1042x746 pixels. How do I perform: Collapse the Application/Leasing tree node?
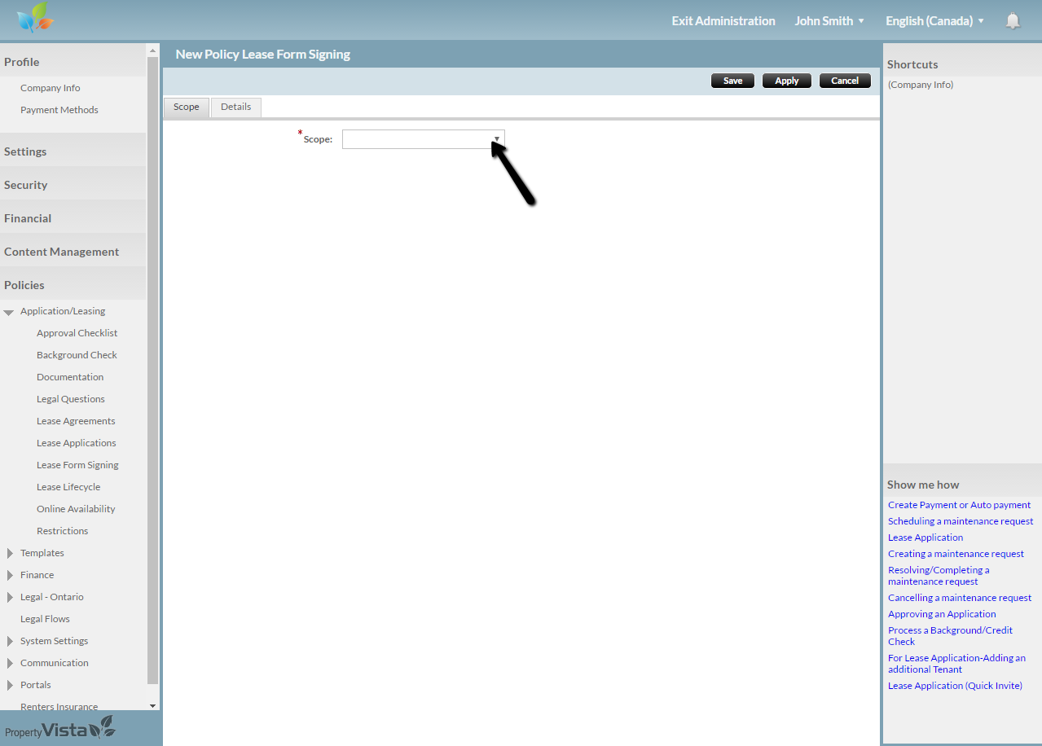(x=9, y=312)
